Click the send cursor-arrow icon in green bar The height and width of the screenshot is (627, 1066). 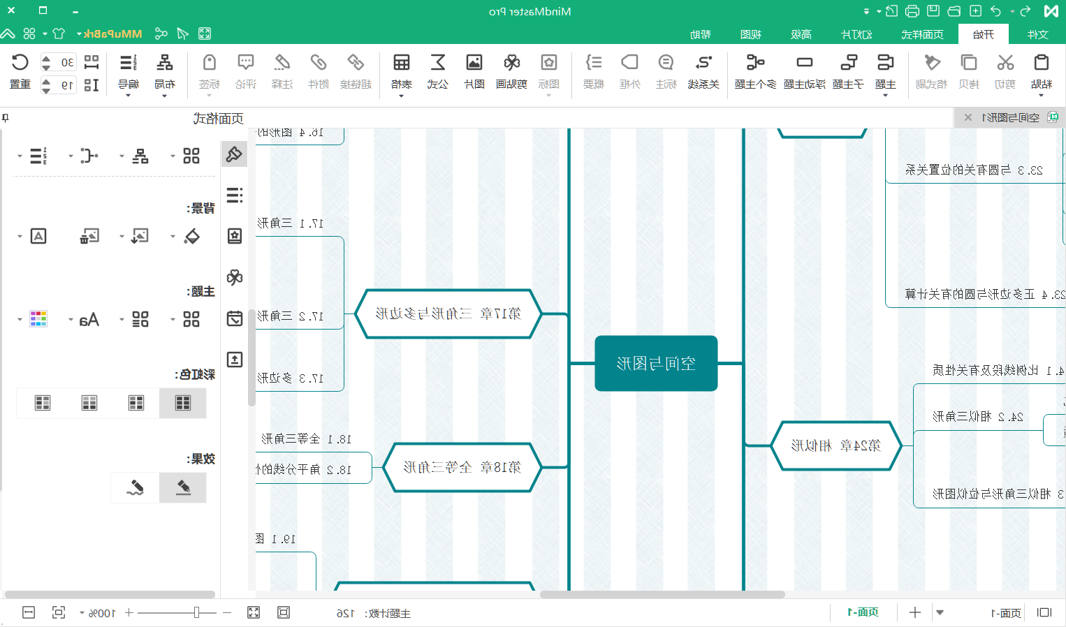coord(183,34)
